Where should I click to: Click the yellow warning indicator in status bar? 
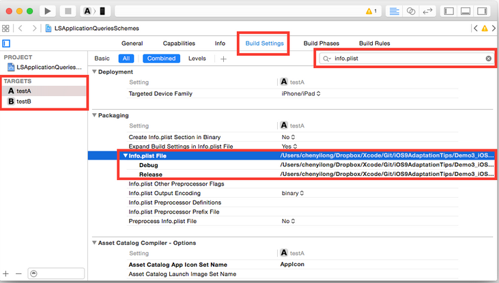point(371,11)
